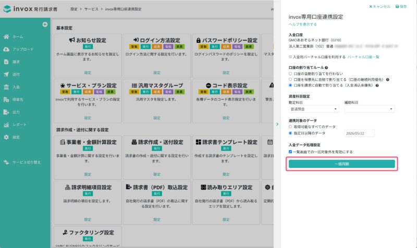Click 設定 in the breadcrumb
Screen dimensions: 417x248
tap(74, 9)
